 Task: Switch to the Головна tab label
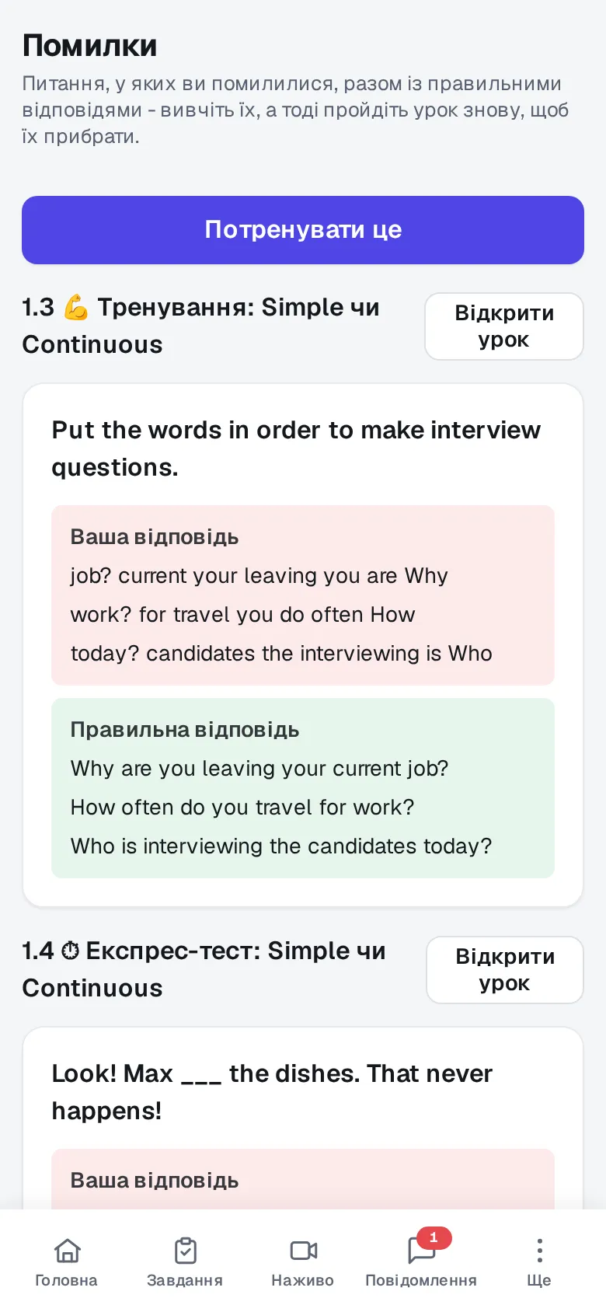[66, 1280]
